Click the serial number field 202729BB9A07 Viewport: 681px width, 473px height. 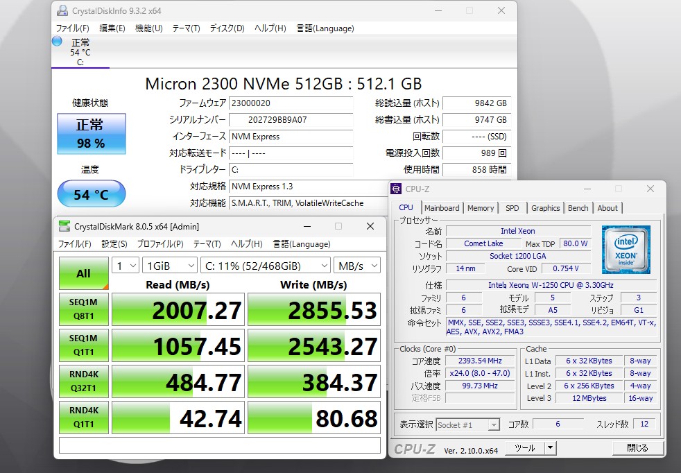point(291,120)
